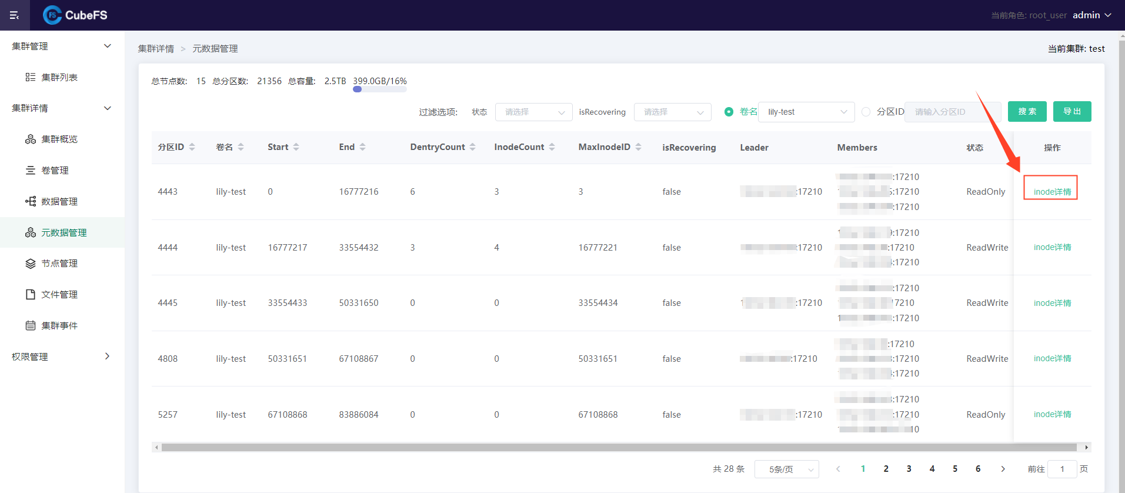Sort by 卷名 column

point(241,147)
